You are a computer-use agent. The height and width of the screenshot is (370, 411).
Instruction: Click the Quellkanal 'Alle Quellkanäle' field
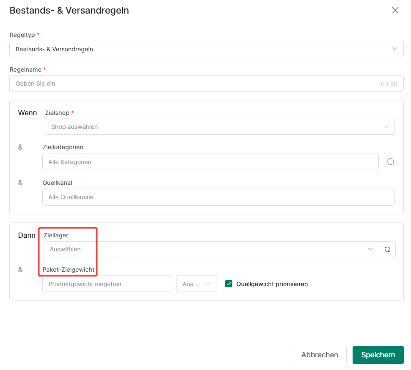pyautogui.click(x=218, y=197)
